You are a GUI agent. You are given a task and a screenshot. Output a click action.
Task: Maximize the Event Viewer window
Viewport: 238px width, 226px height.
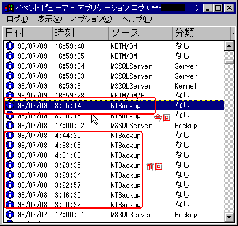coord(217,8)
